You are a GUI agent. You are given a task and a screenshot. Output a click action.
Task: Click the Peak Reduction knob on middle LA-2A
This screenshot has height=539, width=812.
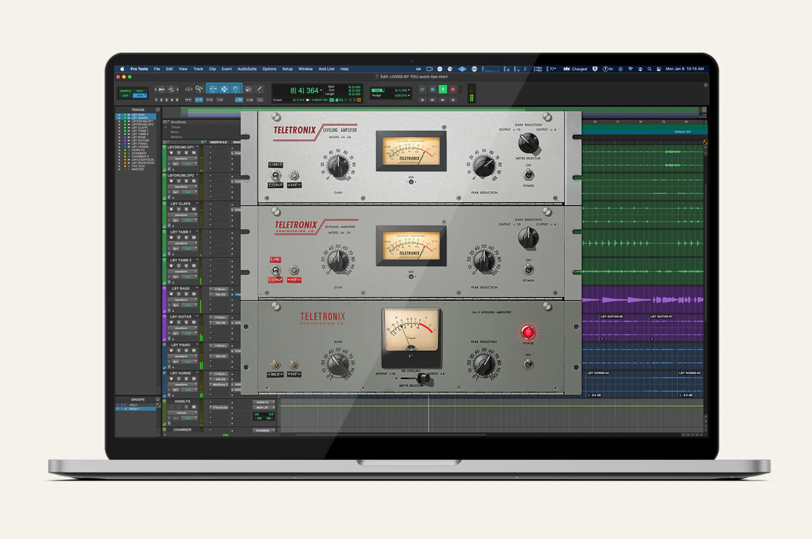(483, 260)
